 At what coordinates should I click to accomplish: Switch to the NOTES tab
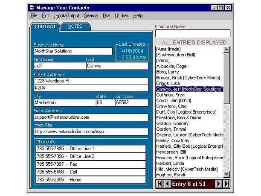click(x=75, y=26)
